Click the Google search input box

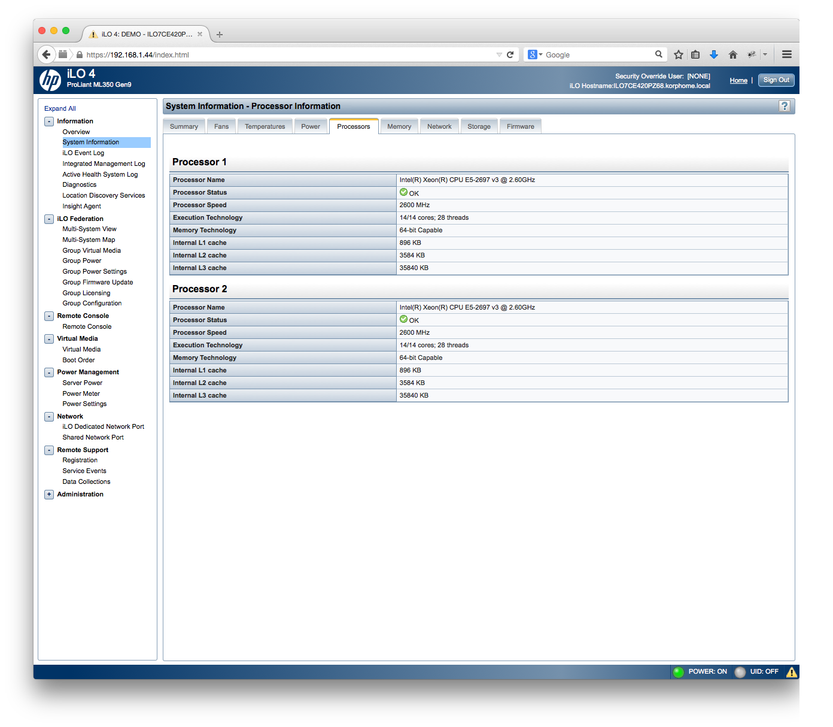tap(598, 54)
